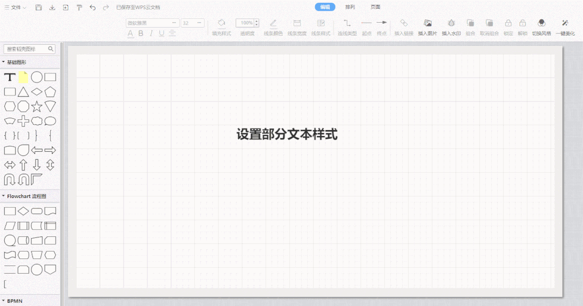Click the search magnifier icon
This screenshot has width=583, height=306.
point(51,49)
